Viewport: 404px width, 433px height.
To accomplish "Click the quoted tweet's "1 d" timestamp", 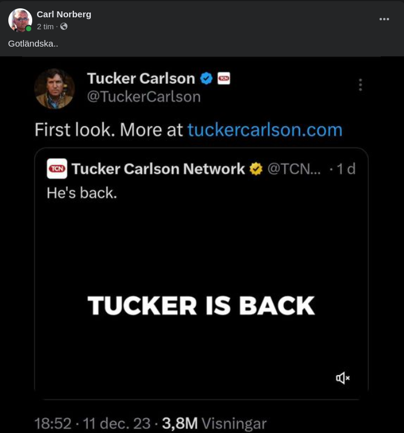I will [x=346, y=169].
